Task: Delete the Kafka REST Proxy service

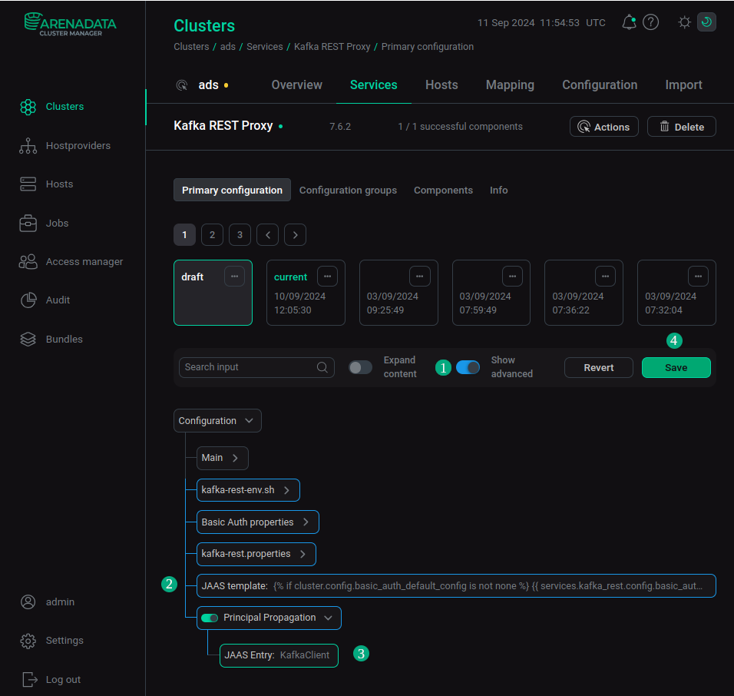Action: point(682,127)
